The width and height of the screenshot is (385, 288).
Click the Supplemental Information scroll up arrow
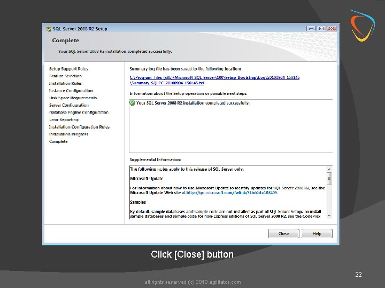coord(329,169)
